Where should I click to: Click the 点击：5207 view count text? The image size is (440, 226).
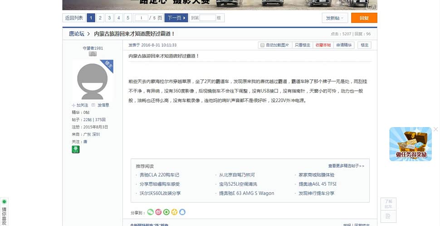341,34
